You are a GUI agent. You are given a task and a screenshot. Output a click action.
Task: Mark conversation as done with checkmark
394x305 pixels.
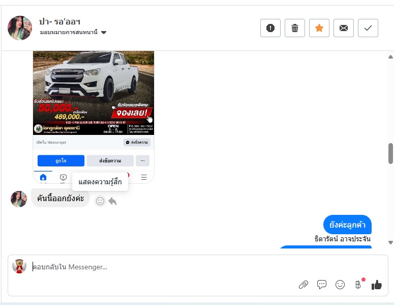[368, 28]
